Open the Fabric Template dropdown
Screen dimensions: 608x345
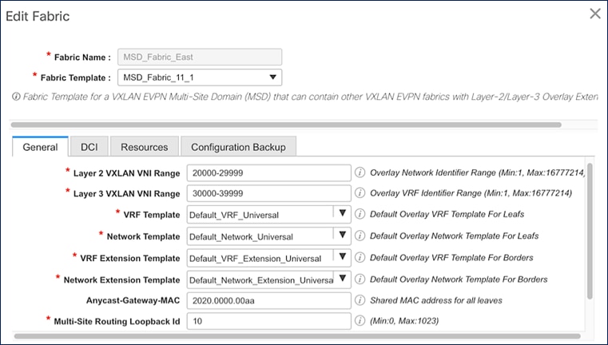click(x=199, y=77)
